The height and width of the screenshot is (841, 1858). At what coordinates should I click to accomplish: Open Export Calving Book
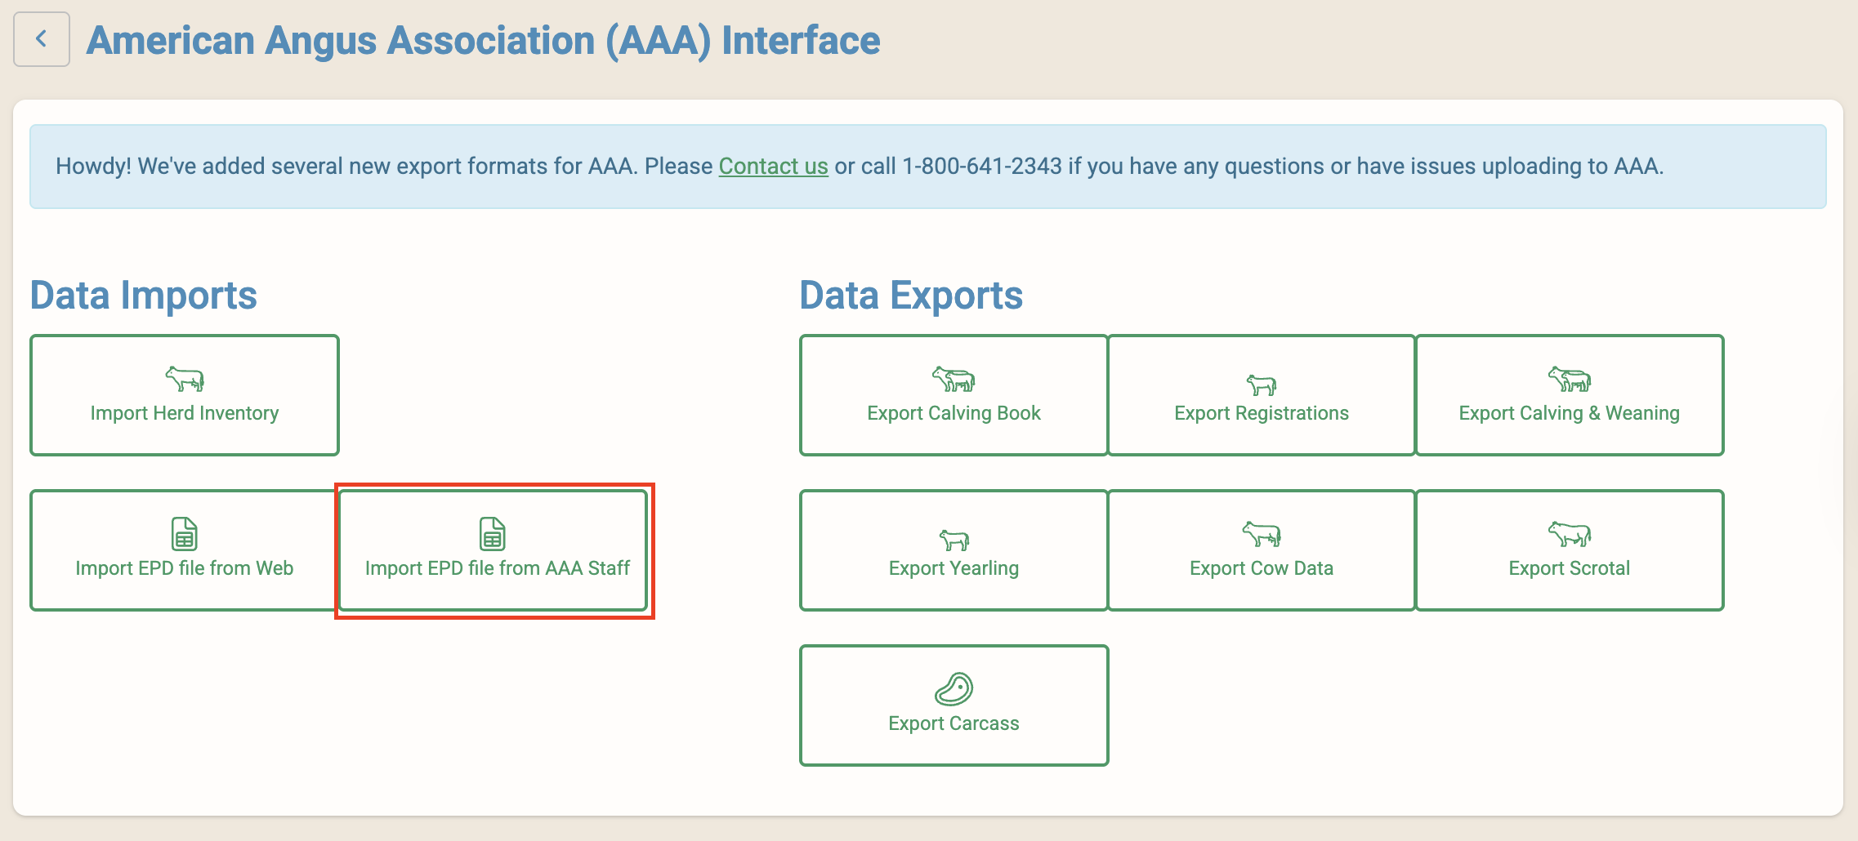pos(954,395)
